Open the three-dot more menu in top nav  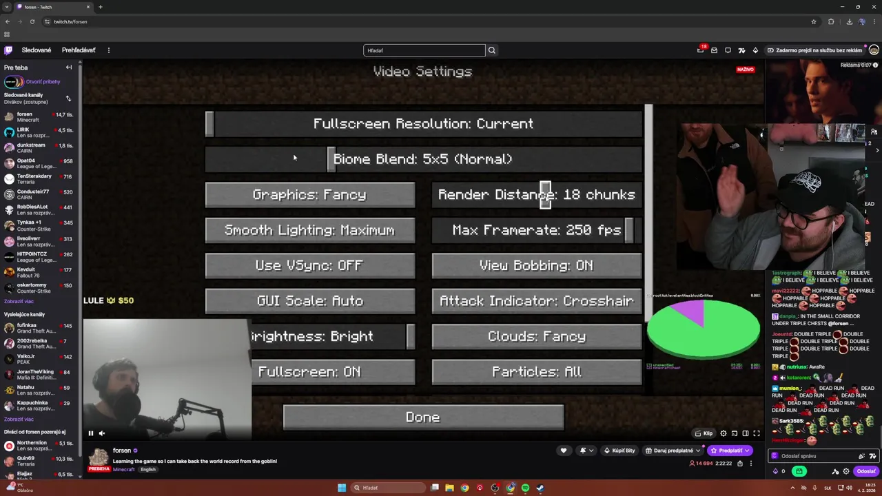(108, 50)
